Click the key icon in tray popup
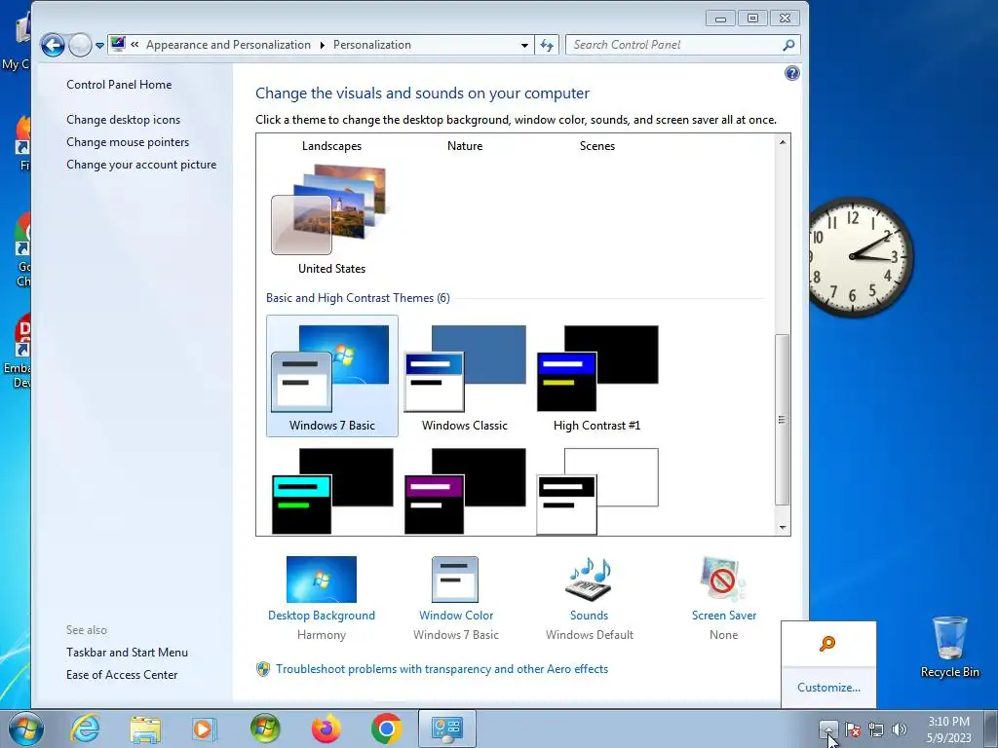The width and height of the screenshot is (998, 748). tap(826, 644)
